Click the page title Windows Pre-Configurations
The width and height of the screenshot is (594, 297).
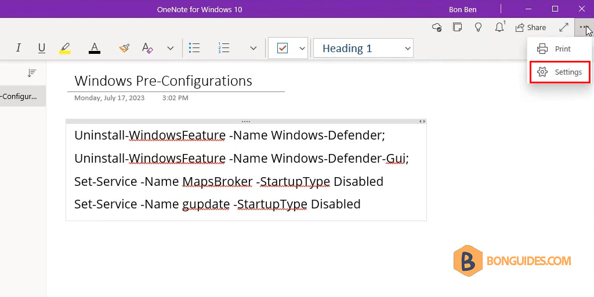[163, 81]
